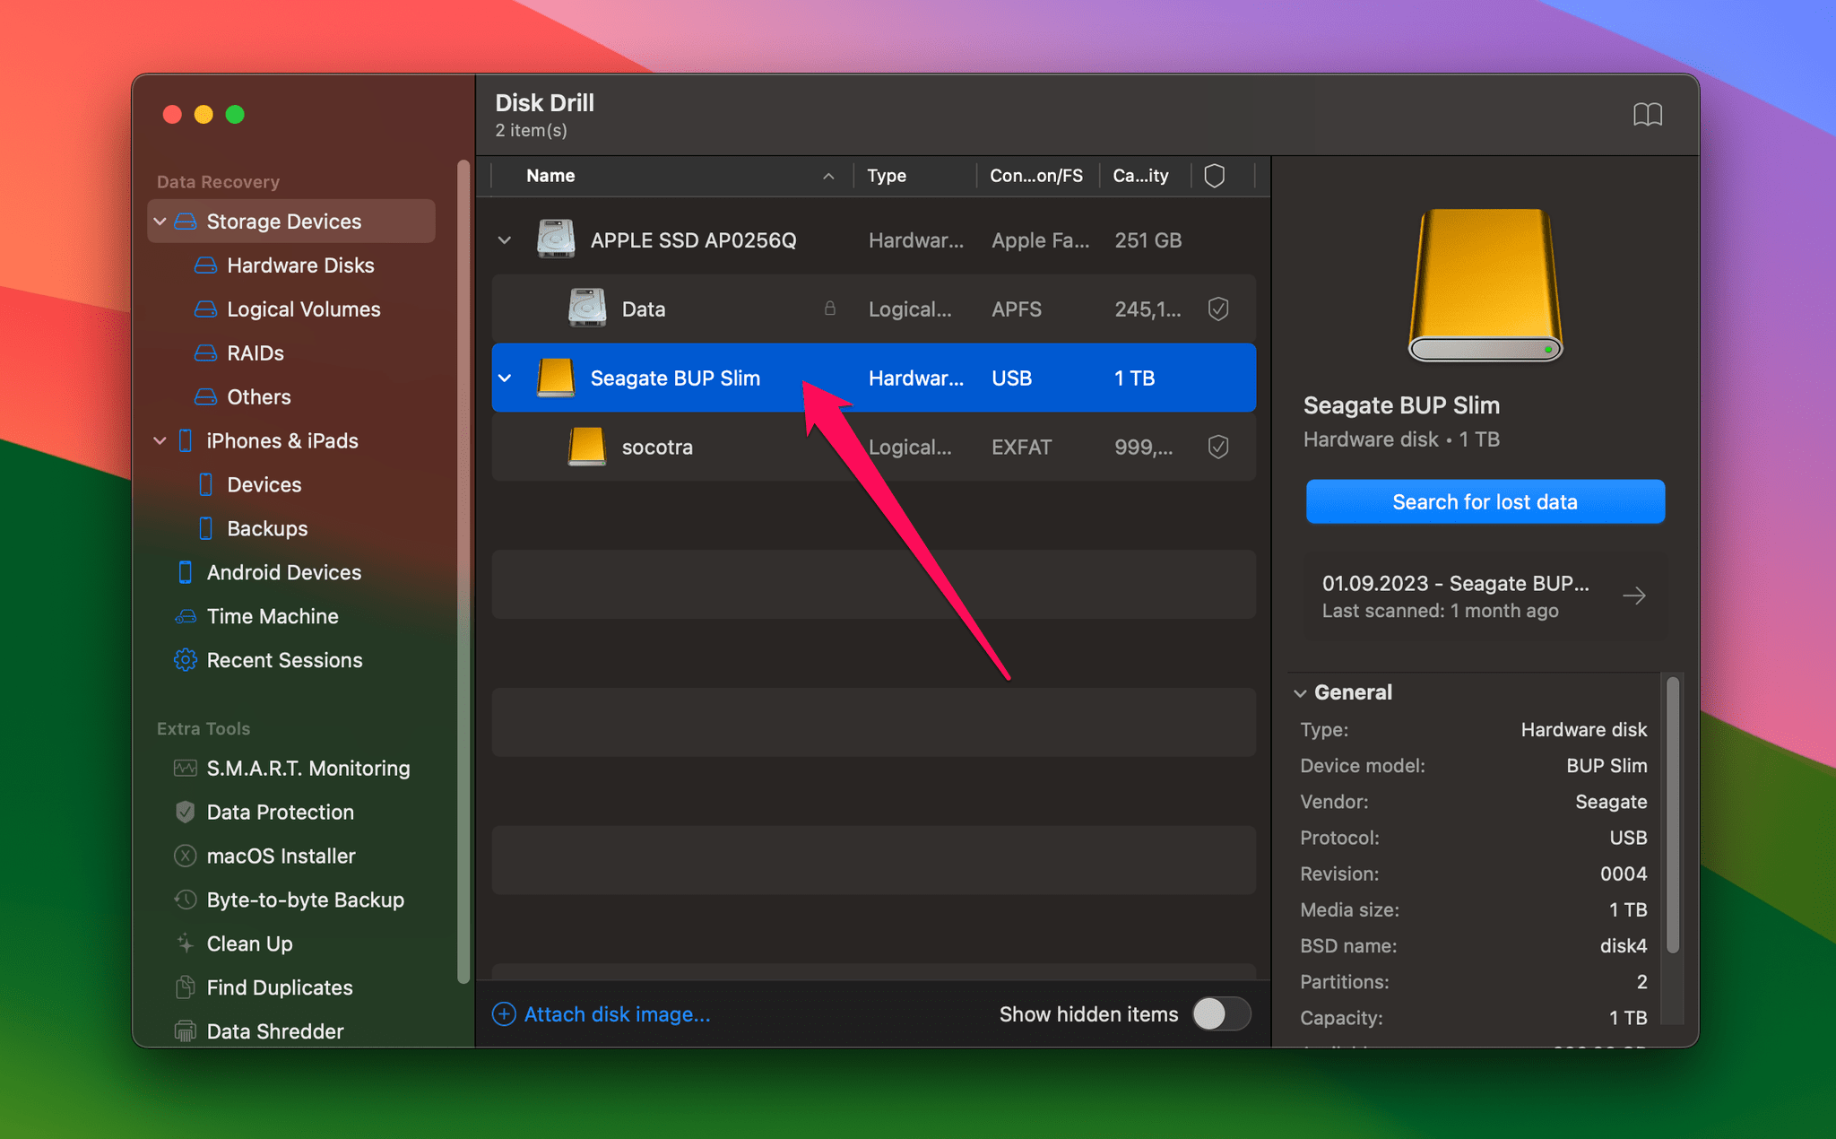Select the Data Protection icon
Viewport: 1836px width, 1139px height.
tap(184, 811)
